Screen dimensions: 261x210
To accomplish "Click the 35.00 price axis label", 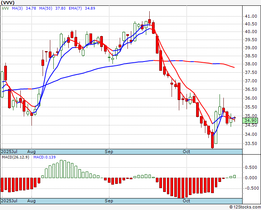I will tap(251, 116).
